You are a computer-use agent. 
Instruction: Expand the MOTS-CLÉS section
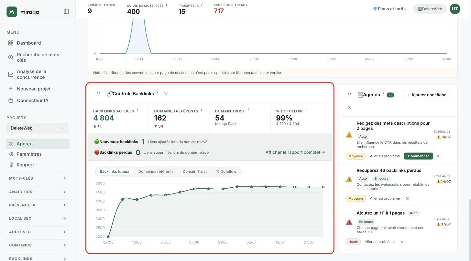[38, 178]
